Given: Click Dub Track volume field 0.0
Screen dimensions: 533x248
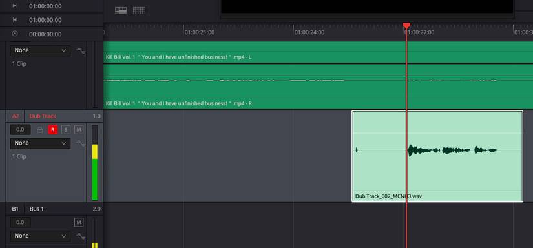Looking at the screenshot, I should 21,129.
